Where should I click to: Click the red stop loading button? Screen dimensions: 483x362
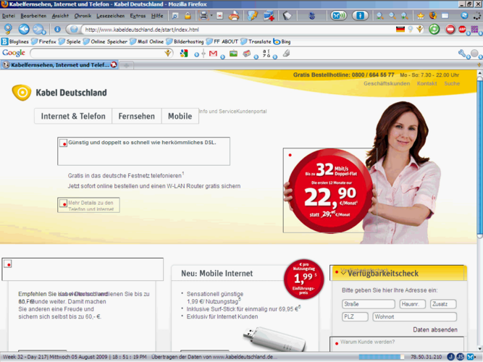click(450, 30)
